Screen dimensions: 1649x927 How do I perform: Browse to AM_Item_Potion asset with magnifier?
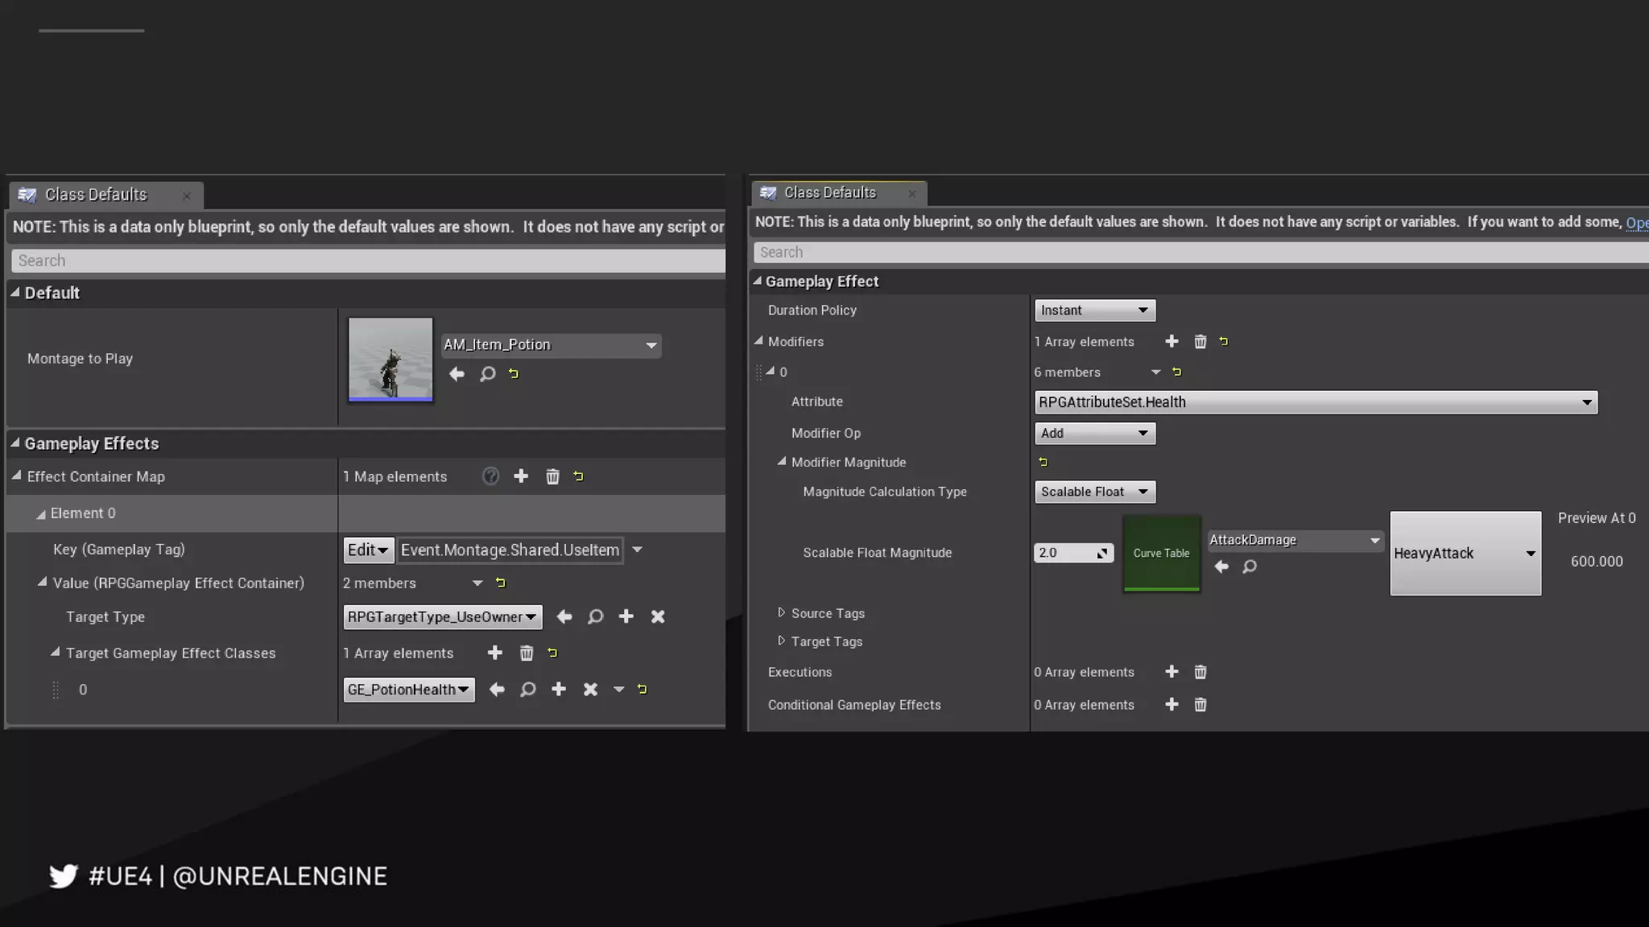tap(487, 374)
